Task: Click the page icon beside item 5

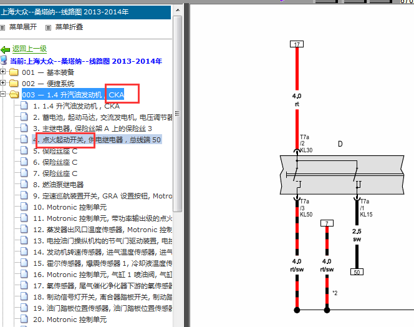Action: [x=24, y=150]
